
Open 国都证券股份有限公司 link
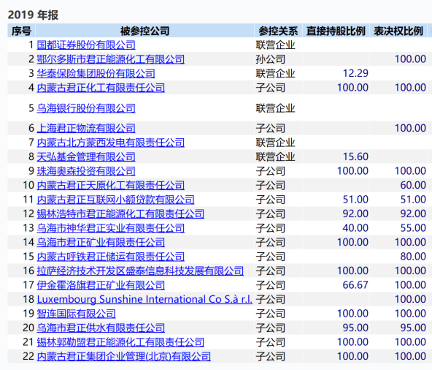pyautogui.click(x=86, y=45)
